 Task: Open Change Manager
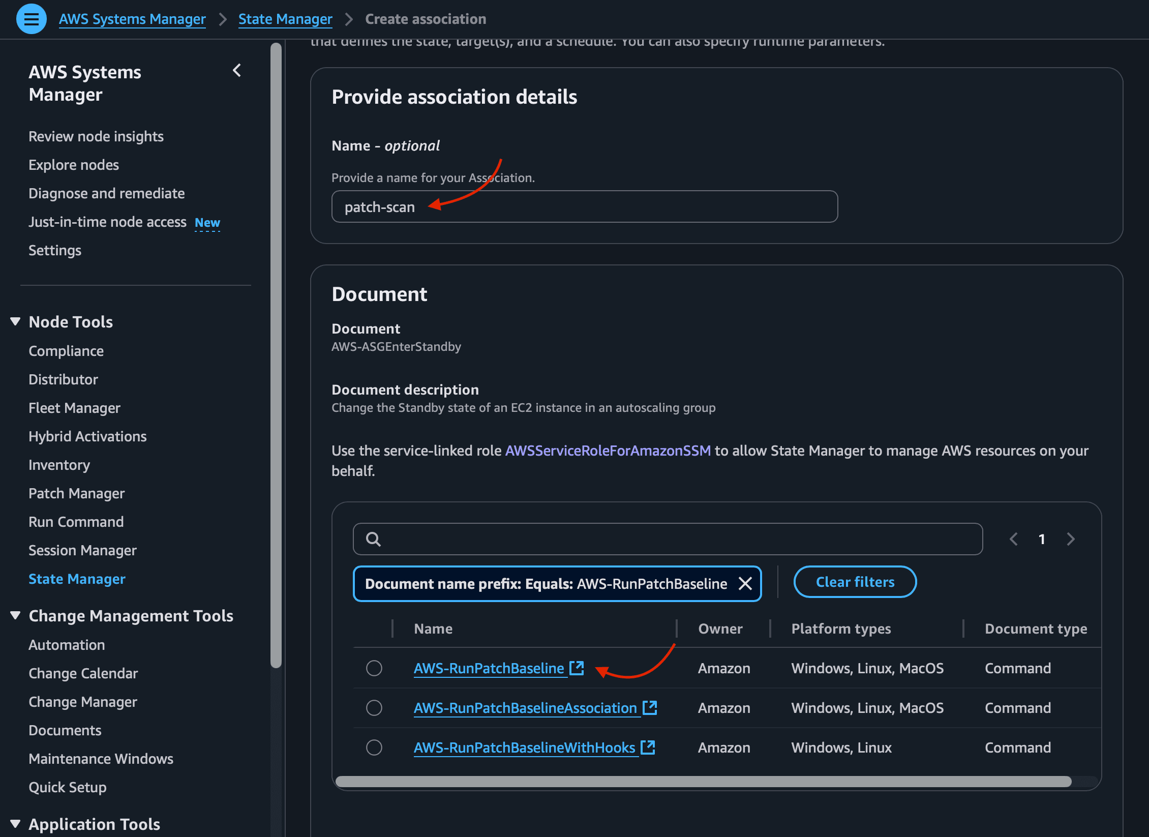point(83,702)
